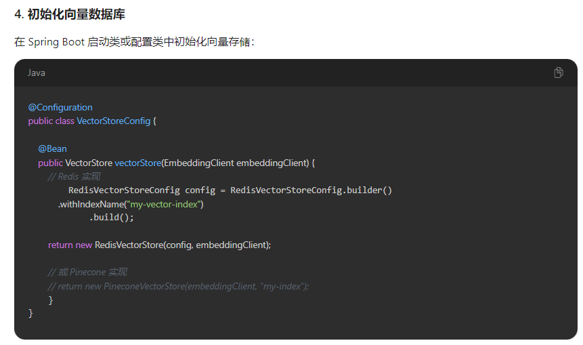The image size is (583, 345).
Task: Click the @Configuration annotation
Action: (x=60, y=108)
